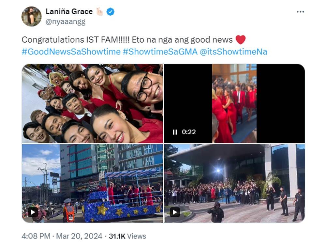Visit the @itsShowtimeNa mention
The image size is (326, 244).
pos(233,52)
